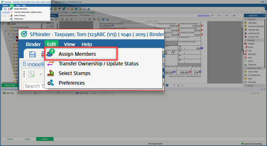Click the enlarged add-index-item icon

click(32, 74)
